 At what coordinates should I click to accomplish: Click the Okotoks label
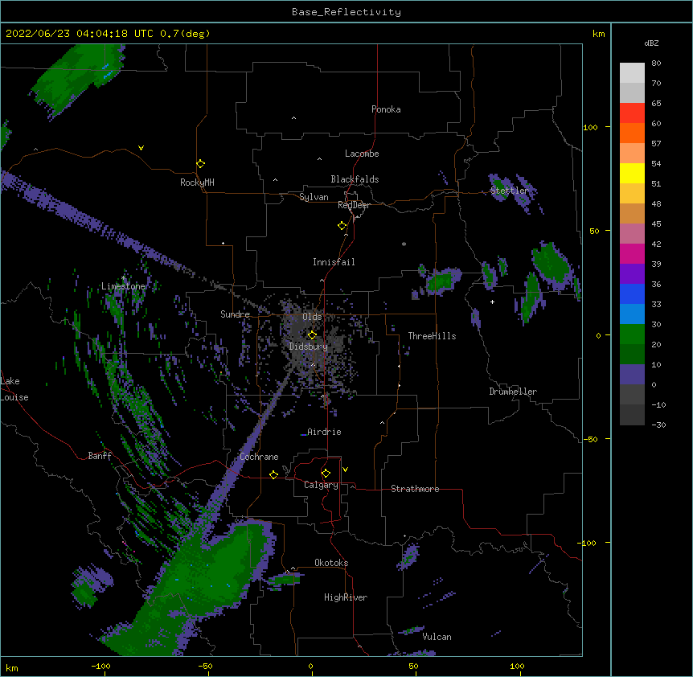[331, 563]
